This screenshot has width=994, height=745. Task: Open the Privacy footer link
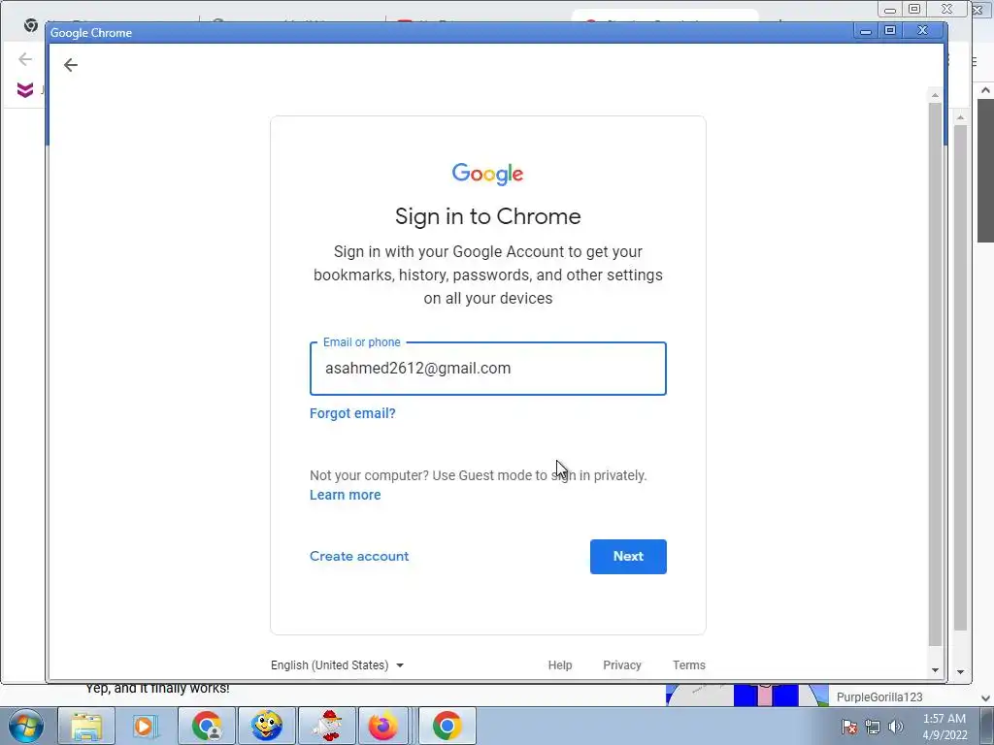(x=622, y=665)
